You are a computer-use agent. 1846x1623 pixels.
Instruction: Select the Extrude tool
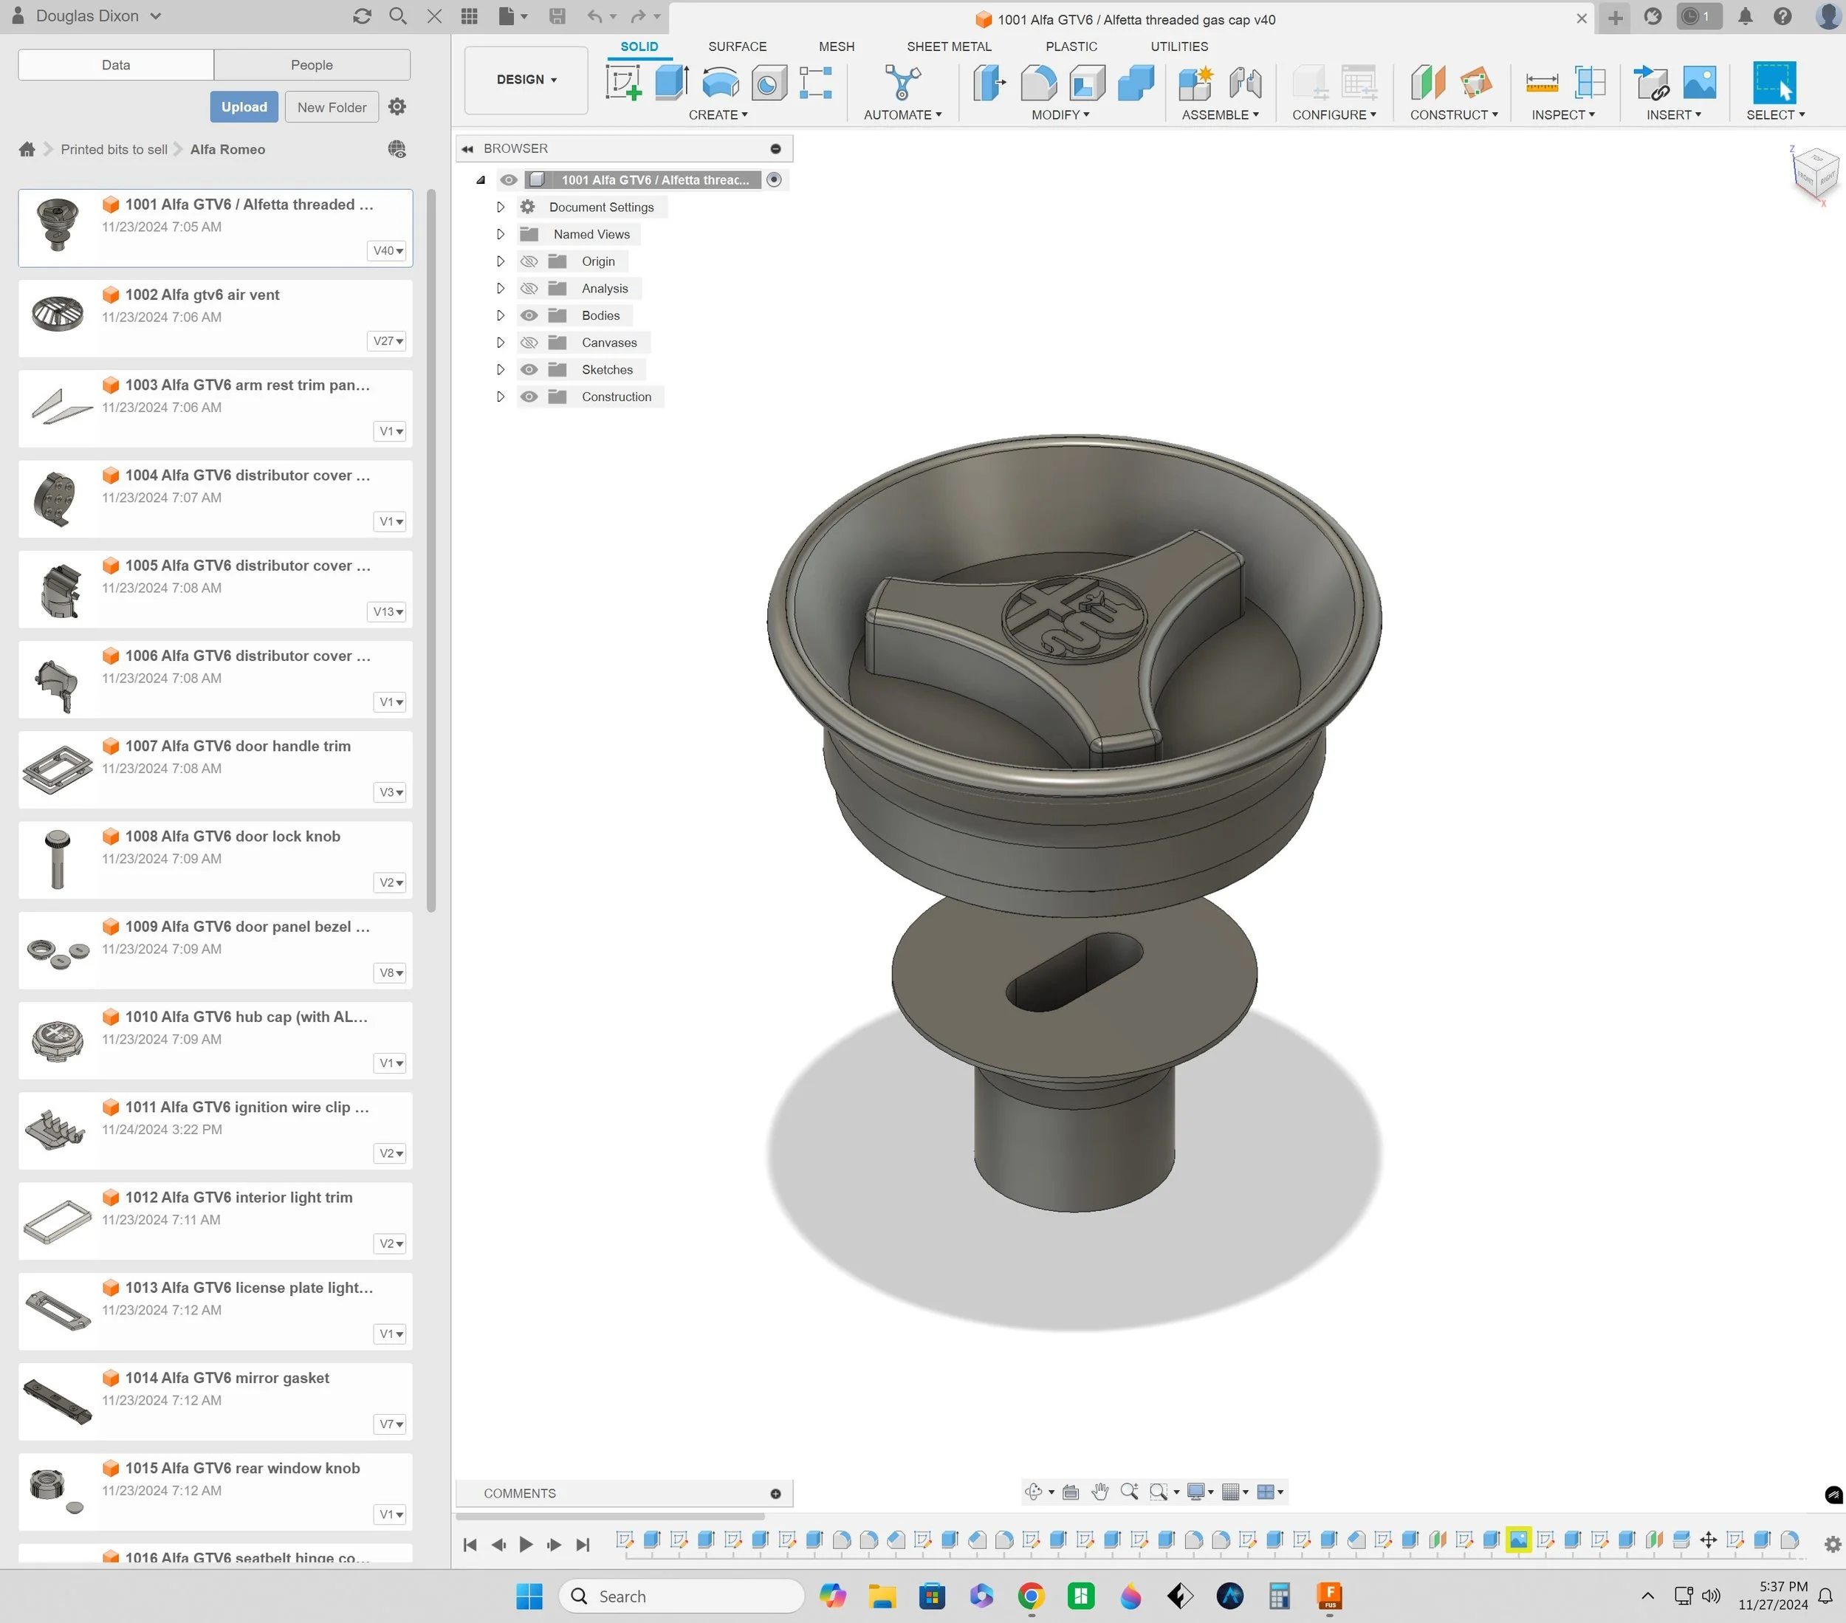point(671,83)
